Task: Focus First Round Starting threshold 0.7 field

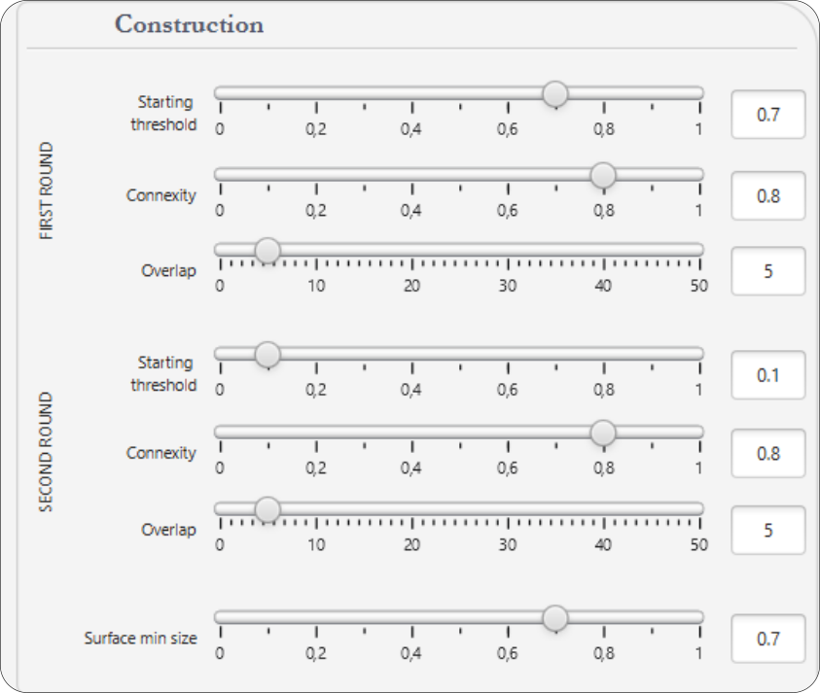Action: (x=767, y=115)
